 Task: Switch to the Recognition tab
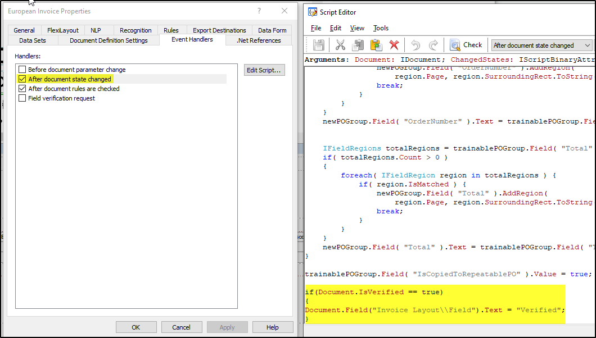tap(136, 30)
